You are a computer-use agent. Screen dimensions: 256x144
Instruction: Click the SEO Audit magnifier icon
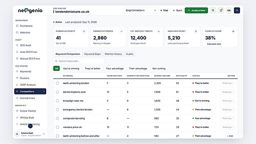coord(17,45)
